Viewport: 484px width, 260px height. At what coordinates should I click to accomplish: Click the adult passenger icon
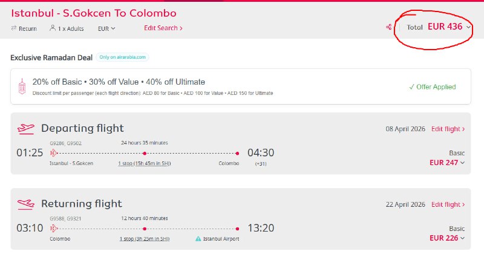(53, 28)
